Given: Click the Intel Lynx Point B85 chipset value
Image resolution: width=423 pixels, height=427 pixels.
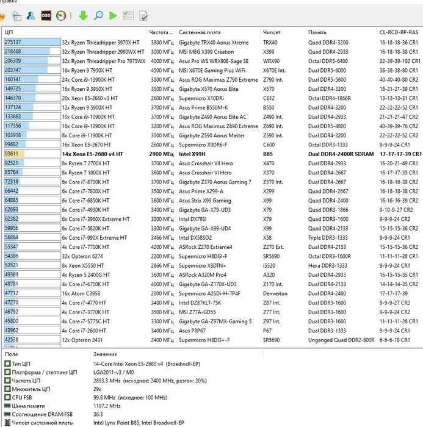Looking at the screenshot, I should click(x=139, y=423).
